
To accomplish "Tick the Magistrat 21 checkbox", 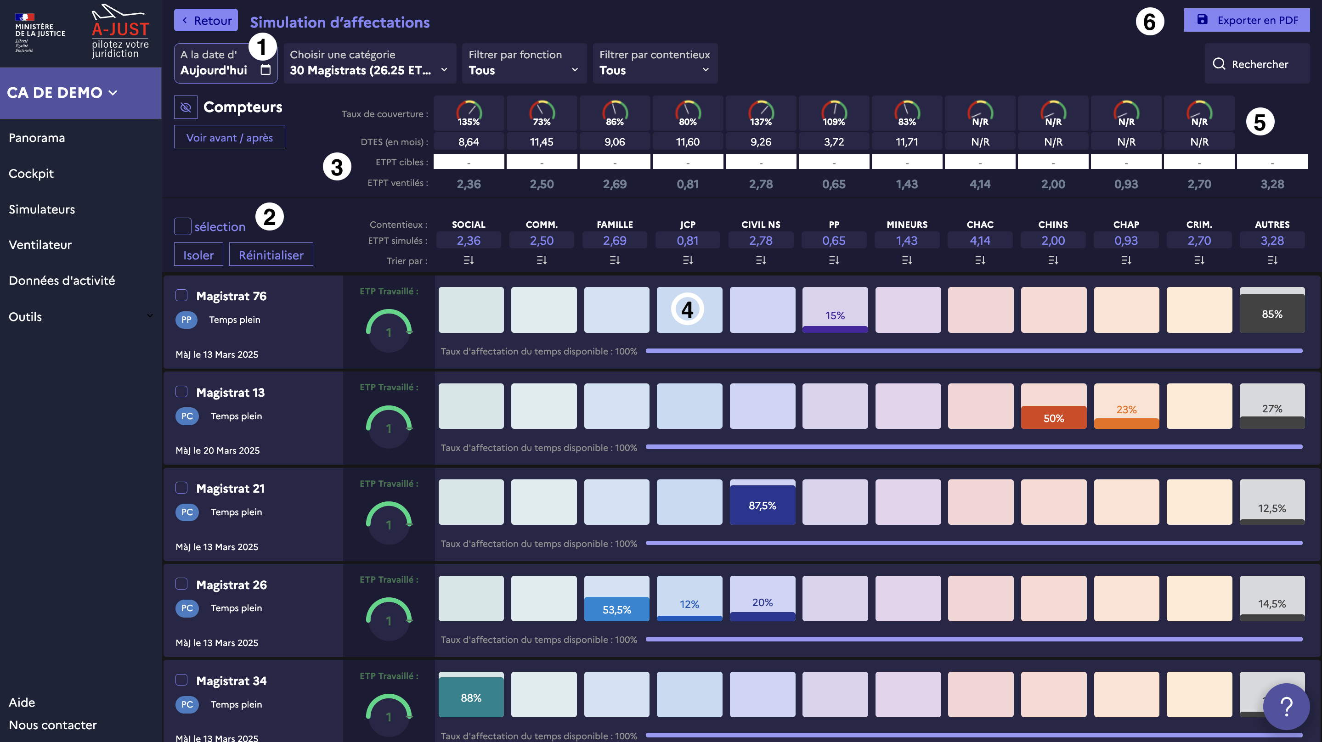I will click(182, 488).
